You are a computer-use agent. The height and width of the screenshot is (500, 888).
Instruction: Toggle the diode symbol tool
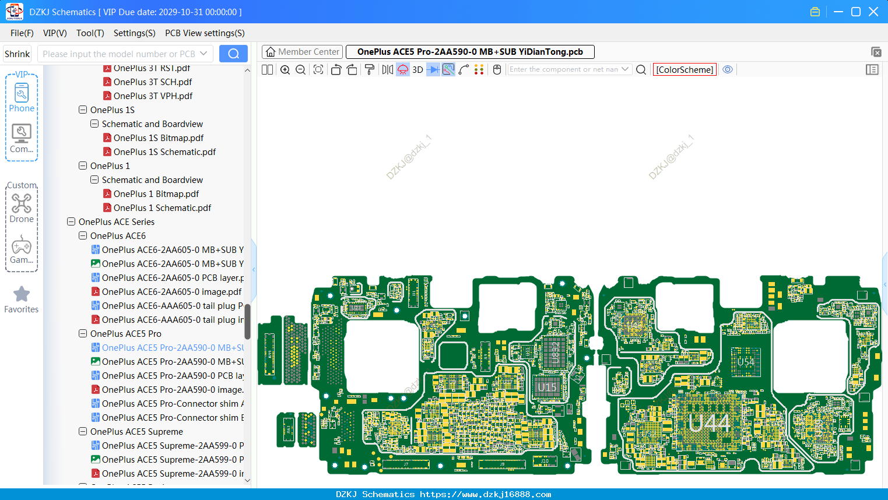[x=433, y=70]
